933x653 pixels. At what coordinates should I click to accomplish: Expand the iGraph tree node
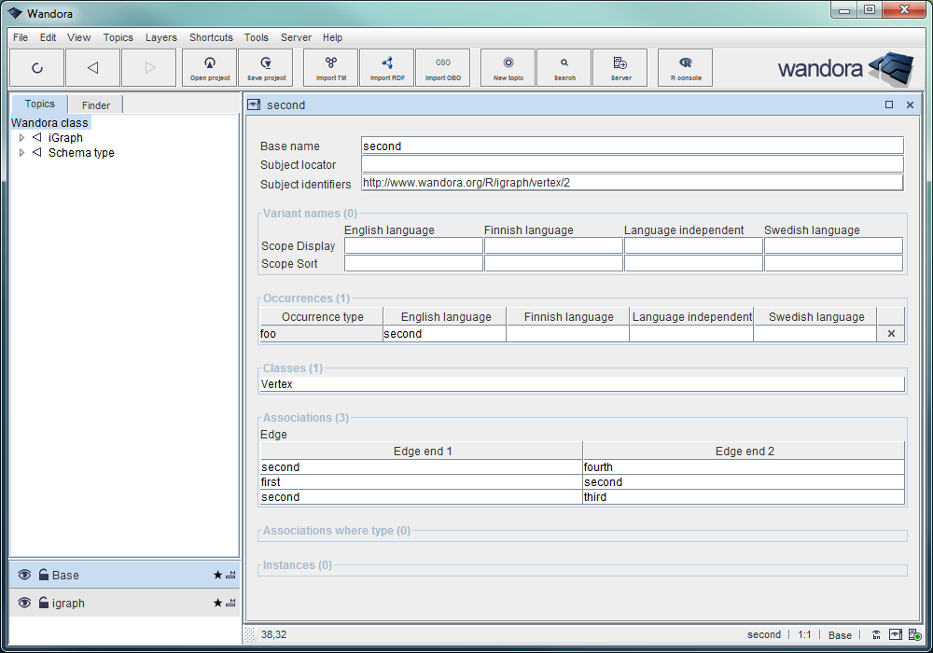tap(21, 138)
